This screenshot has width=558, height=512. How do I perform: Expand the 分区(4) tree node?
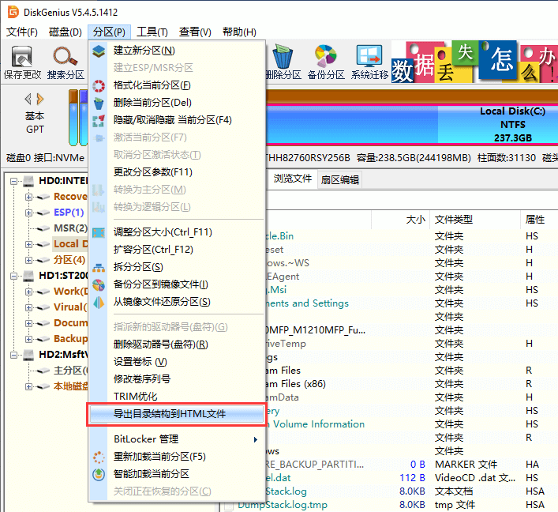[28, 260]
